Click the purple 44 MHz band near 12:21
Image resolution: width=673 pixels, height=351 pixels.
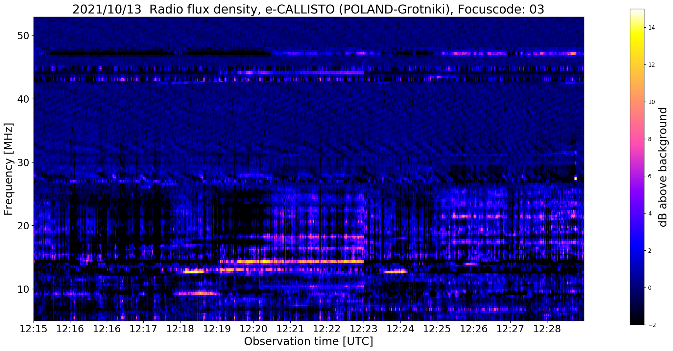(x=300, y=73)
